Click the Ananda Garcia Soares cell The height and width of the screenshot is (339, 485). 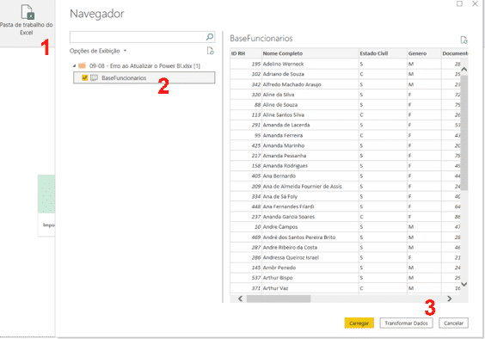pos(310,217)
